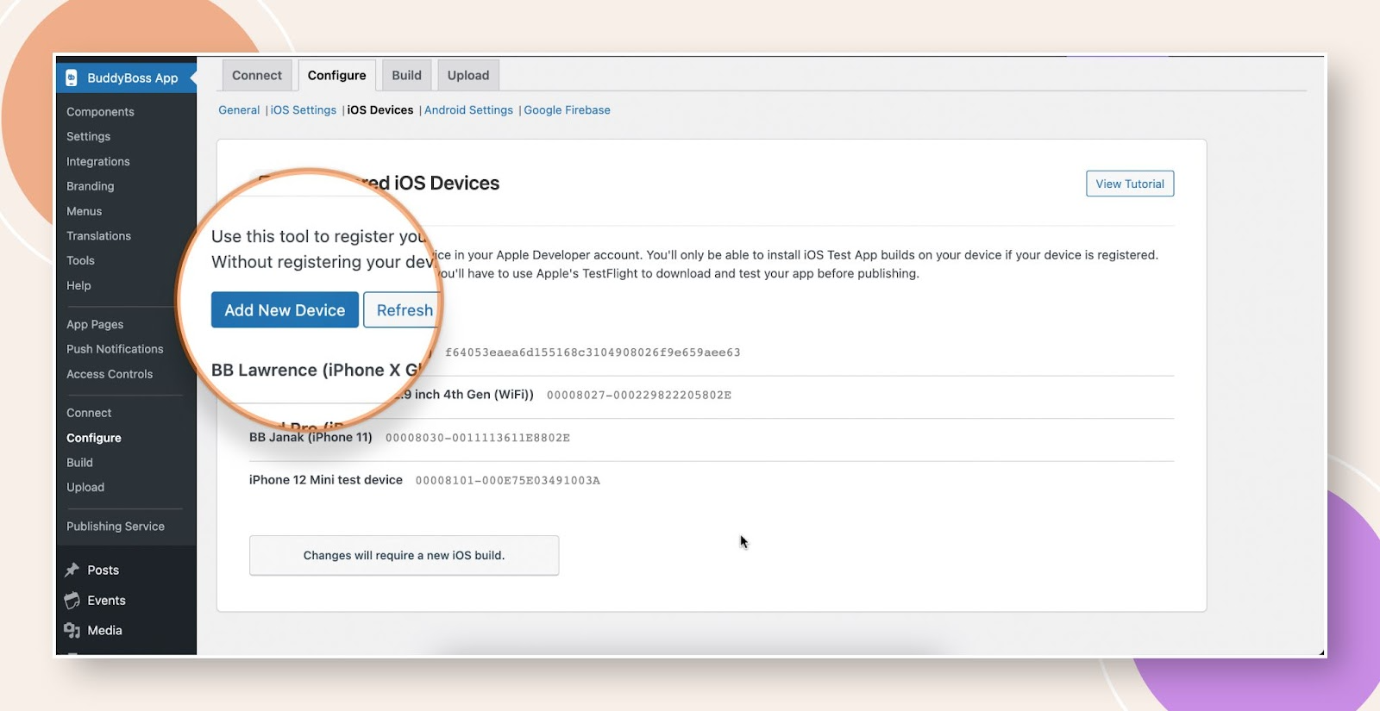Open the Connect tab

[257, 75]
